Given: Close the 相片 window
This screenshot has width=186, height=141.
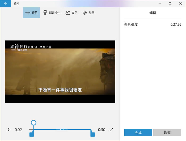Looking at the screenshot, I should pyautogui.click(x=180, y=4).
